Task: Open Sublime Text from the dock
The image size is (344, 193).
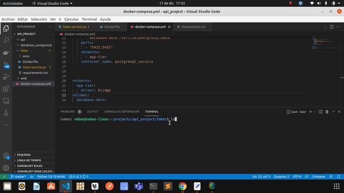Action: tap(168, 186)
